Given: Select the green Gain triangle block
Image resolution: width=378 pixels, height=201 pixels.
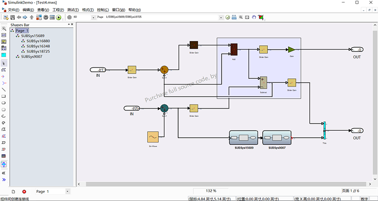Looking at the screenshot, I should point(292,50).
